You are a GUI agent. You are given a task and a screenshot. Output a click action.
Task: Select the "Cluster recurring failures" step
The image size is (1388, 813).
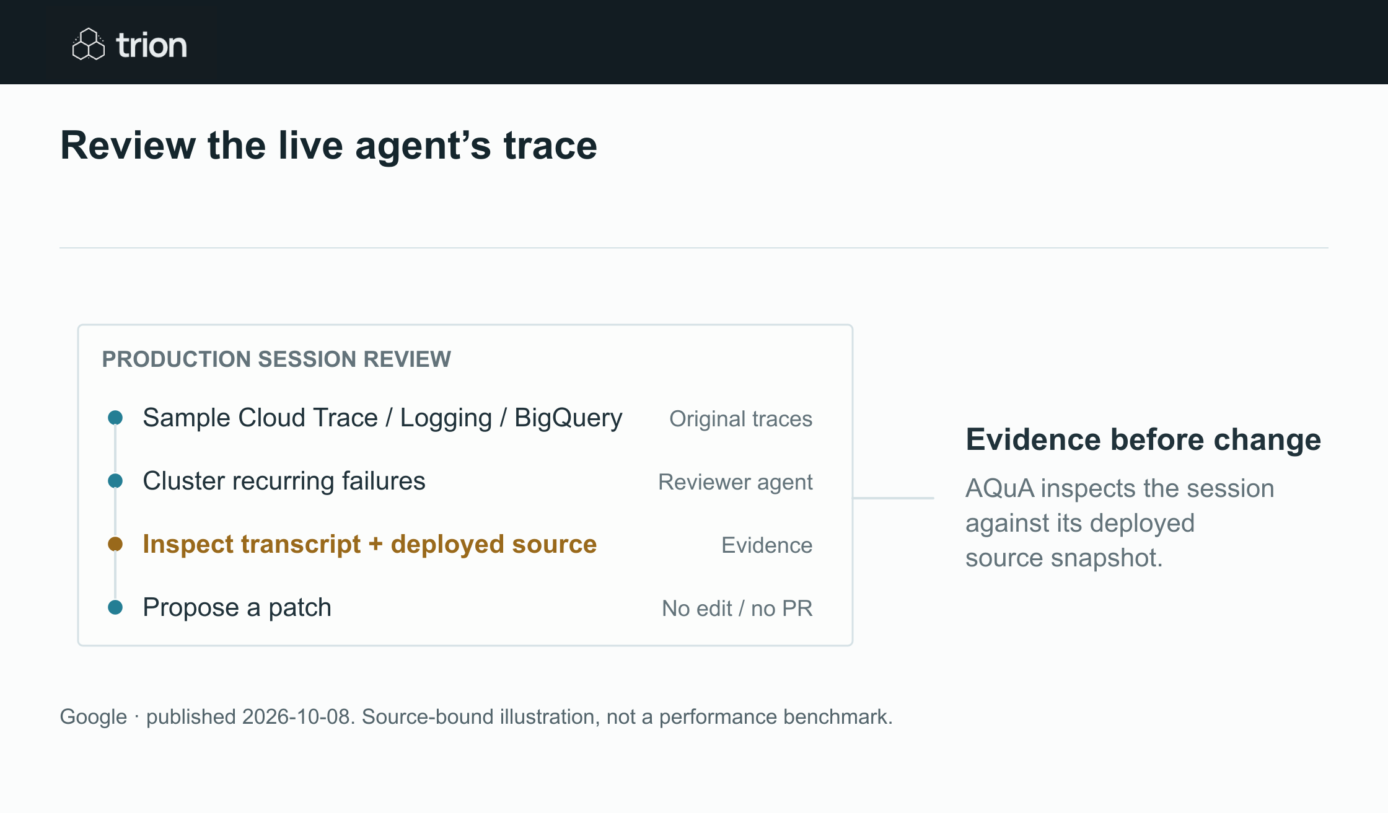(284, 481)
